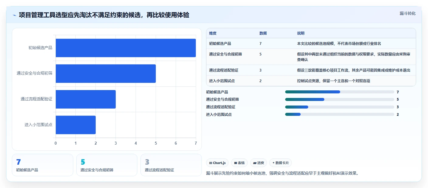The width and height of the screenshot is (428, 188).
Task: Click the 漏斗转化 tag
Action: pyautogui.click(x=407, y=13)
